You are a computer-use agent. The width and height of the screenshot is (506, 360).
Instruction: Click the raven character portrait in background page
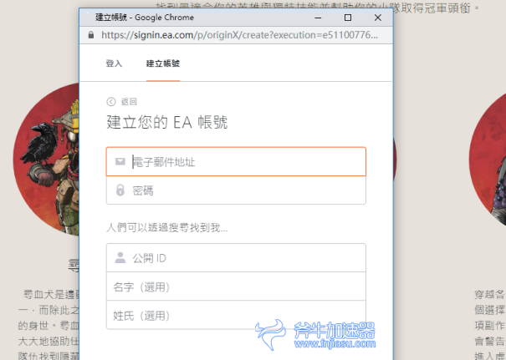[46, 160]
